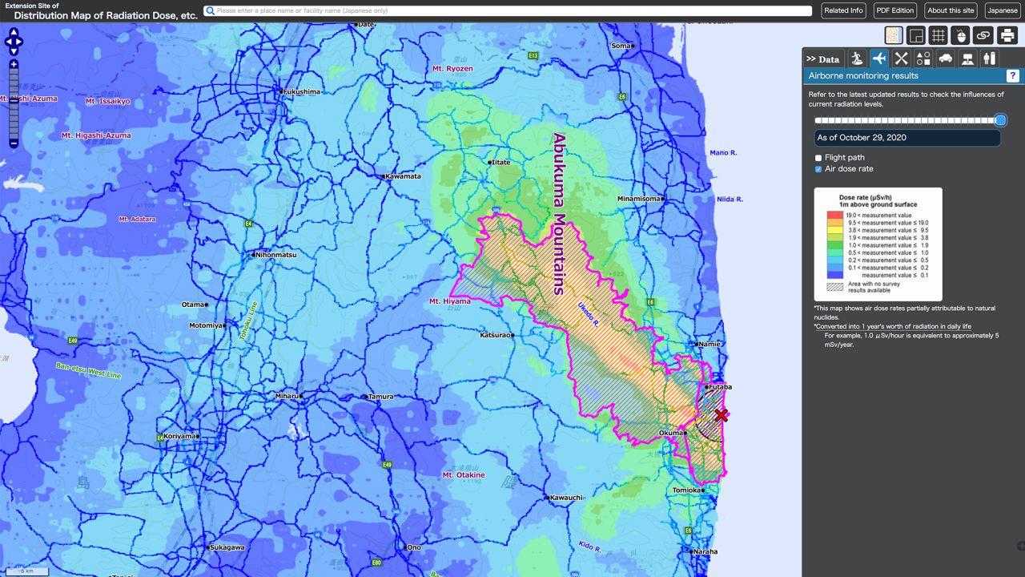
Task: Click the site title 'Distribution Map of Radiation Dose, etc.'
Action: [x=106, y=15]
